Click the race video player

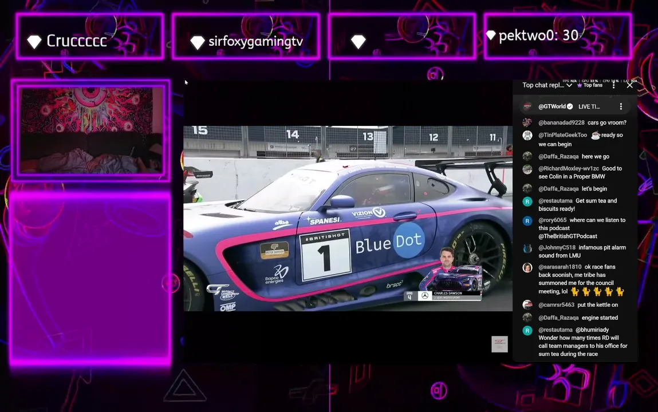point(348,219)
